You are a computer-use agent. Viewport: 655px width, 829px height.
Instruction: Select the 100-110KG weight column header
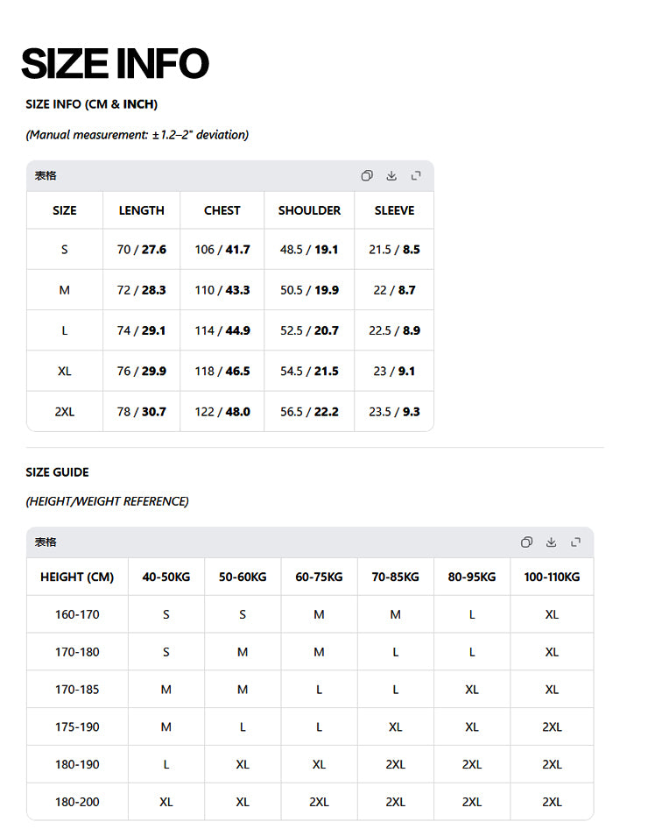click(x=552, y=577)
